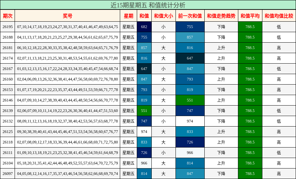Click issue number 26153
The width and height of the screenshot is (296, 179).
[7, 90]
